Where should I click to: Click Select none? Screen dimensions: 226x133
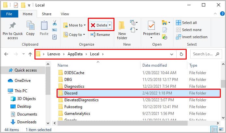pos(189,30)
